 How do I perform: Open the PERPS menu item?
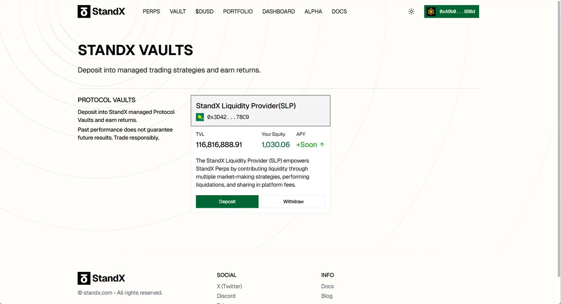(x=151, y=12)
